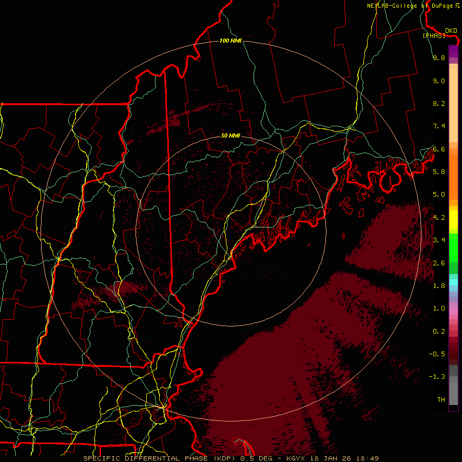Image resolution: width=462 pixels, height=462 pixels.
Task: Click the 2.6 value on the color scale
Action: pyautogui.click(x=439, y=263)
